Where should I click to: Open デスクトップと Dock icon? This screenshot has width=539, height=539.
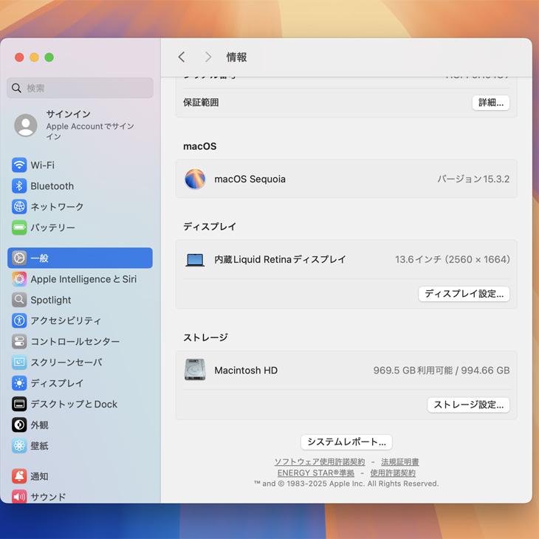coord(19,404)
